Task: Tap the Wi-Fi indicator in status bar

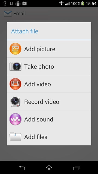Action: tap(61, 4)
